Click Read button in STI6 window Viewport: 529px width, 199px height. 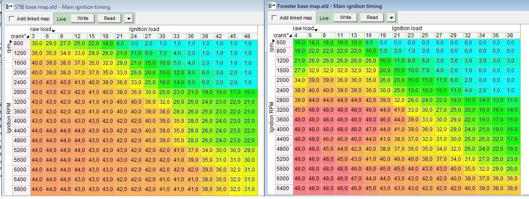(109, 19)
